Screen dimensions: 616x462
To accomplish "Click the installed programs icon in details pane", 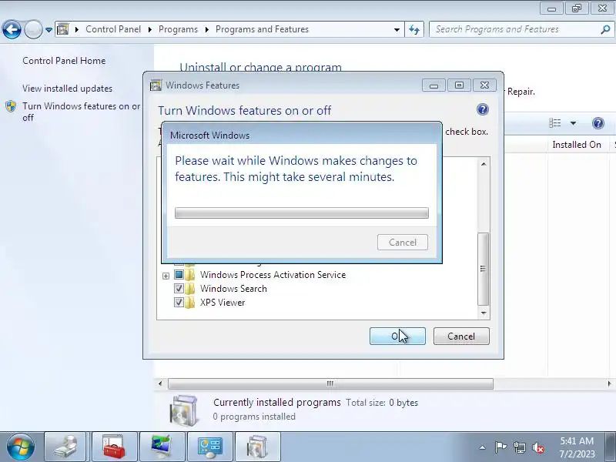I will (x=183, y=410).
